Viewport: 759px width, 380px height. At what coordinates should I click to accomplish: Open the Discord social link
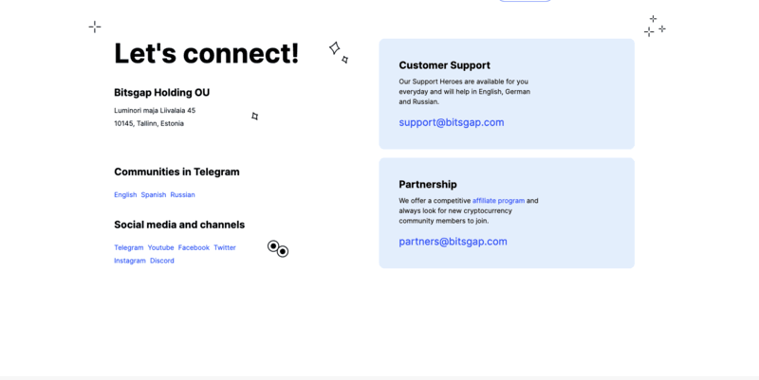coord(161,261)
